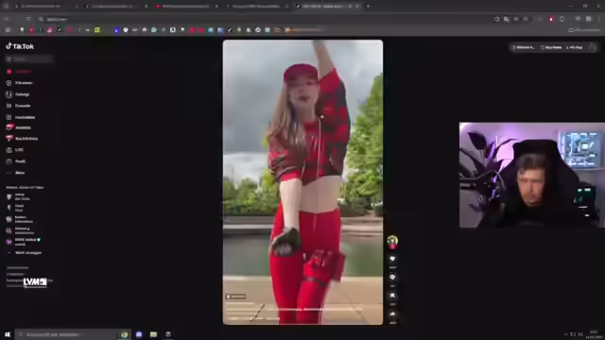This screenshot has width=605, height=340.
Task: Click the coins button in TikTok header
Action: (x=524, y=47)
